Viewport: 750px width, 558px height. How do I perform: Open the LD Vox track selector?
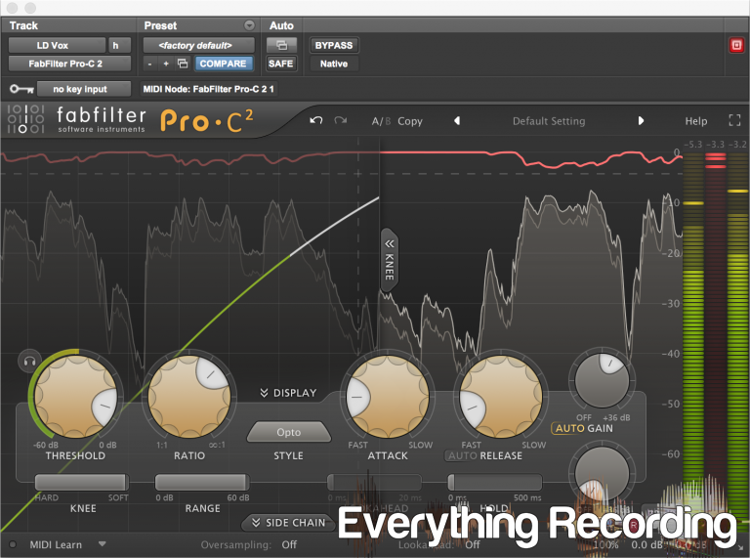coord(57,46)
